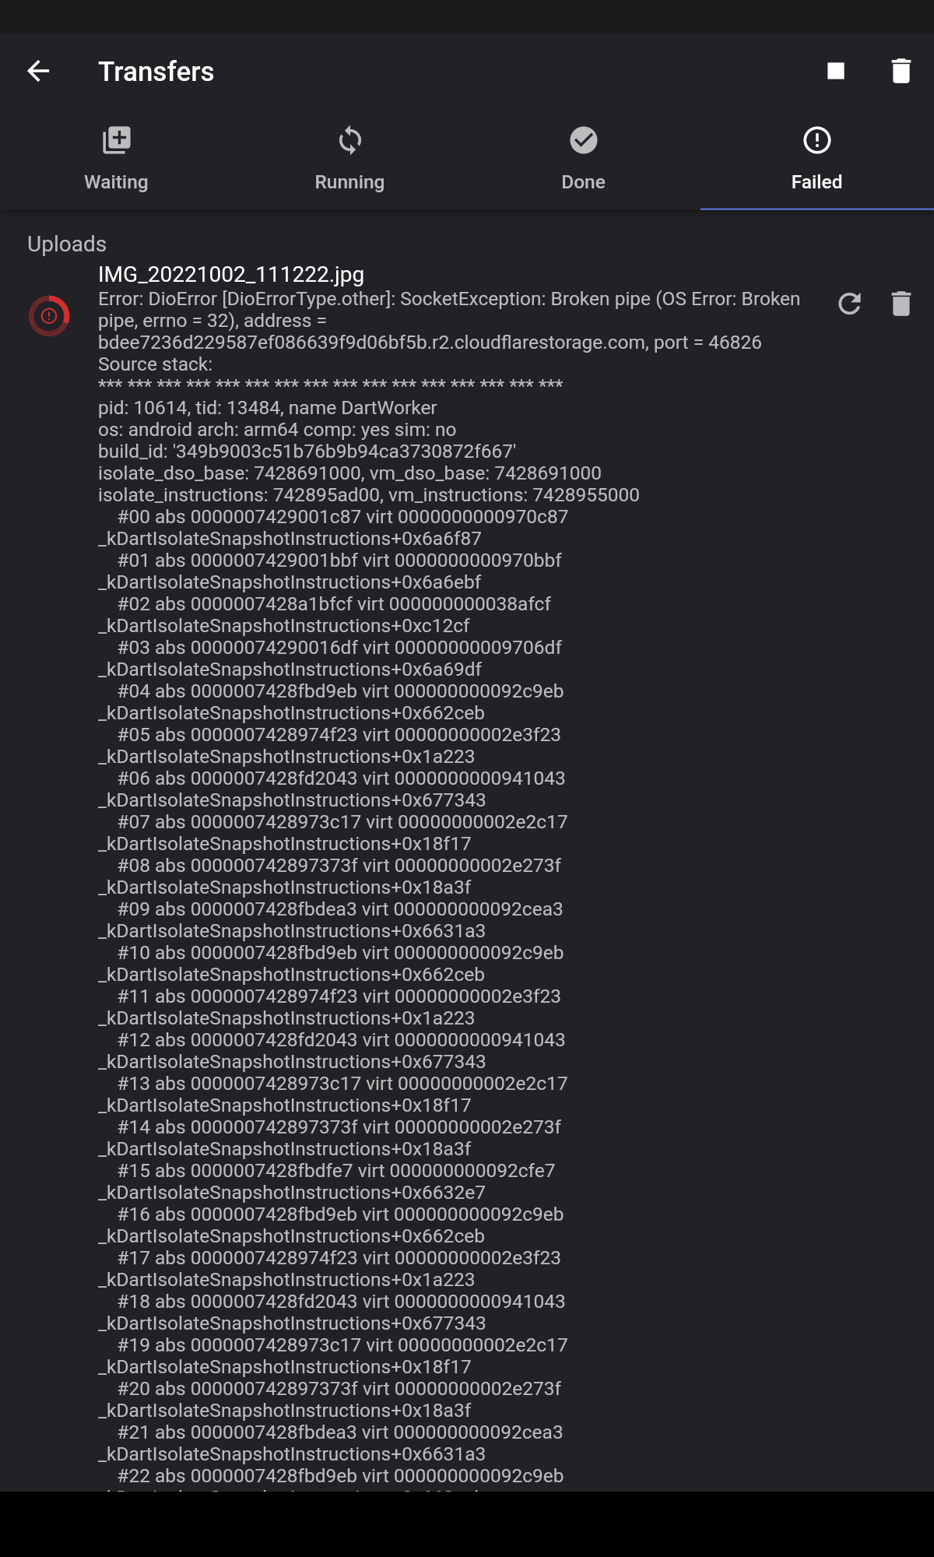Tap the Uploads section header
The image size is (934, 1557).
67,244
